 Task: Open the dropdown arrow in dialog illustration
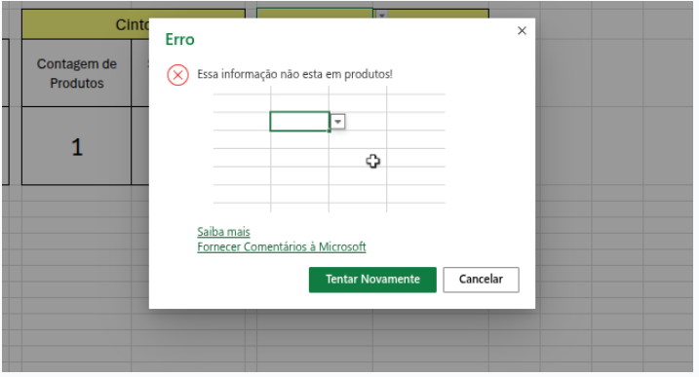point(338,121)
